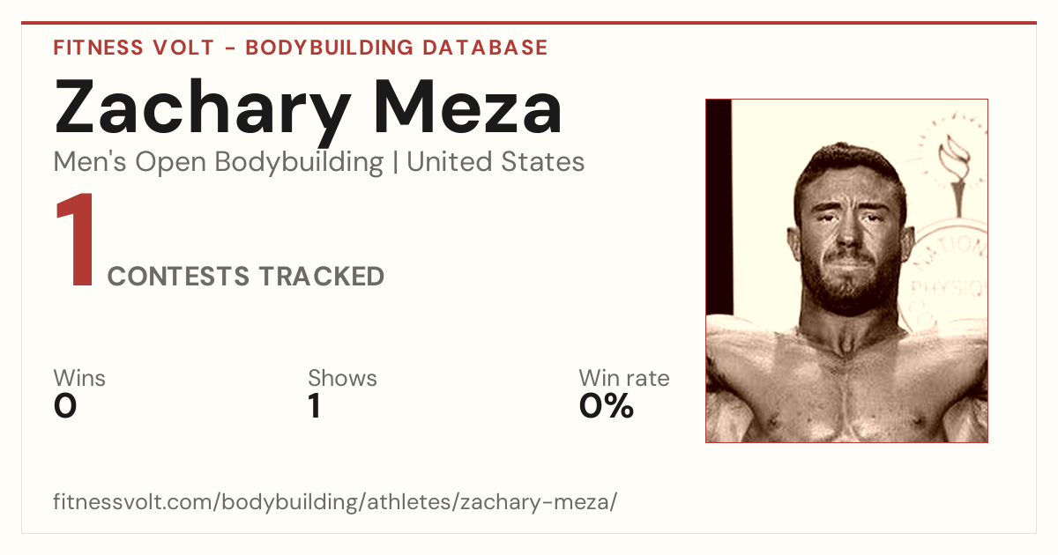Screen dimensions: 1058x555
Task: Select the Contests Tracked label
Action: click(x=246, y=277)
